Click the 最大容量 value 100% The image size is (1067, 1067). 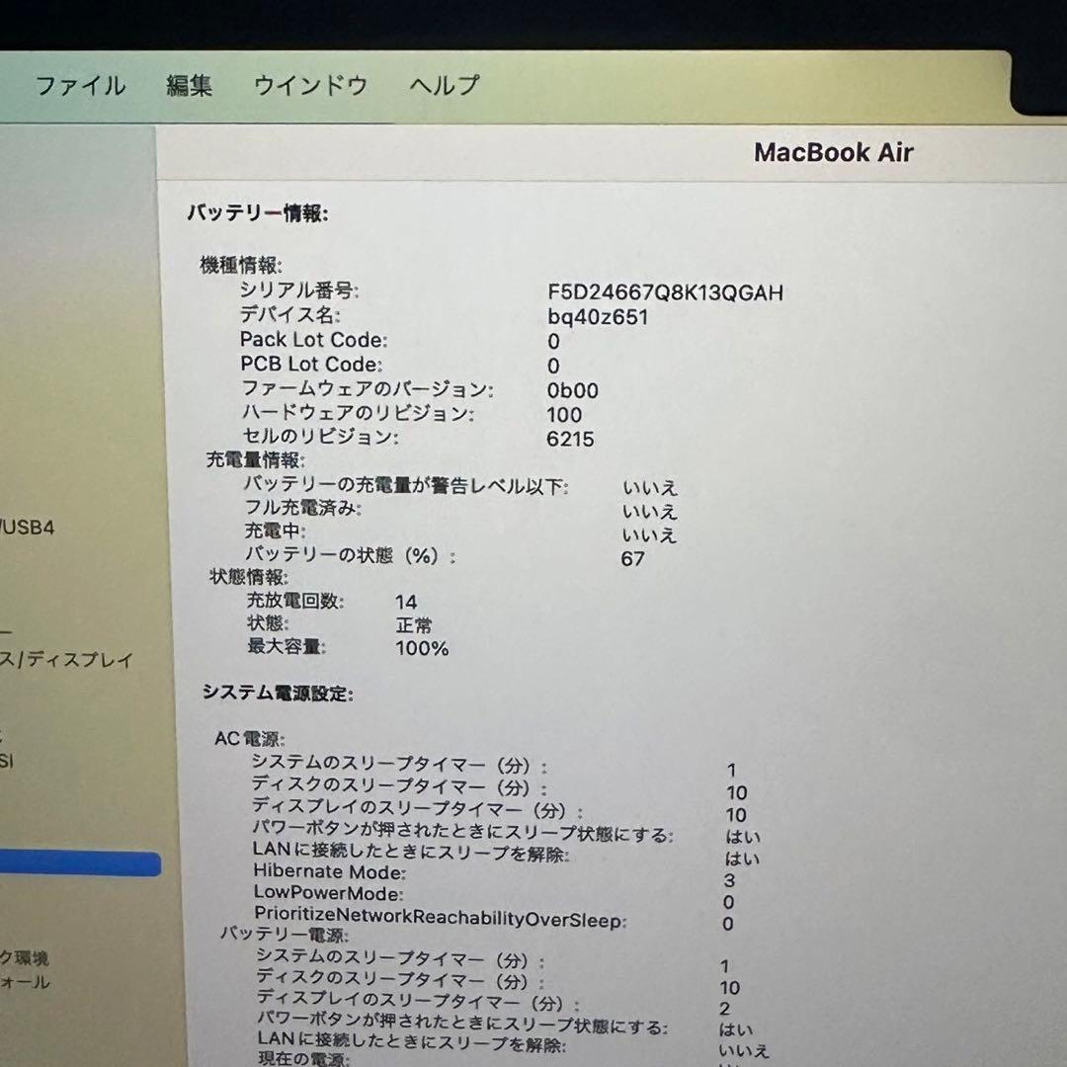tap(423, 648)
